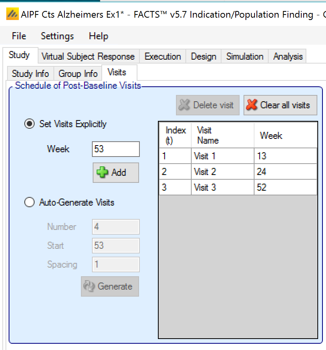
Task: Click the Visit 2 name cell
Action: (x=222, y=172)
